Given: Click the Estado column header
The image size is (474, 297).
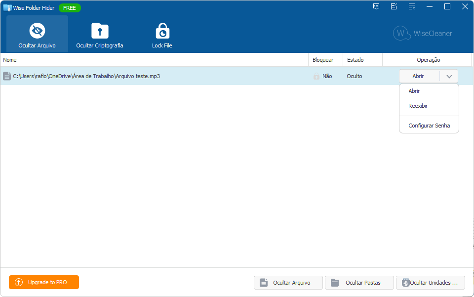Looking at the screenshot, I should tap(363, 60).
